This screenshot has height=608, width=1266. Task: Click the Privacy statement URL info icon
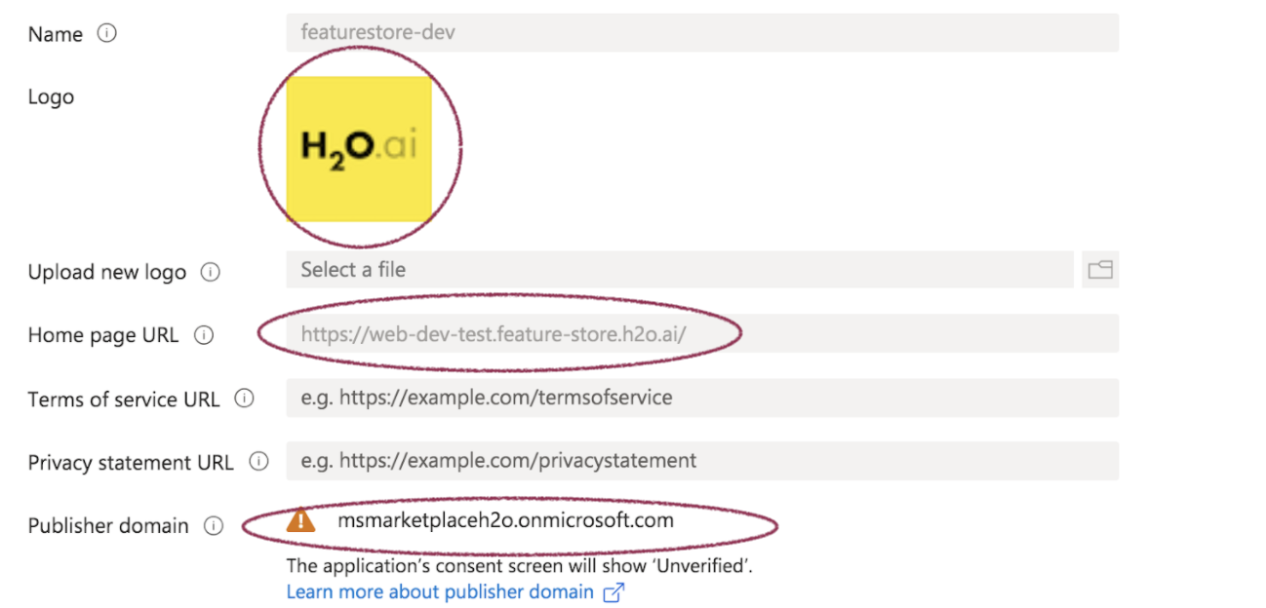click(x=258, y=462)
